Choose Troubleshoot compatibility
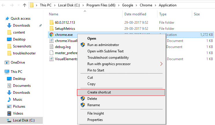215x125 pixels. click(x=122, y=58)
